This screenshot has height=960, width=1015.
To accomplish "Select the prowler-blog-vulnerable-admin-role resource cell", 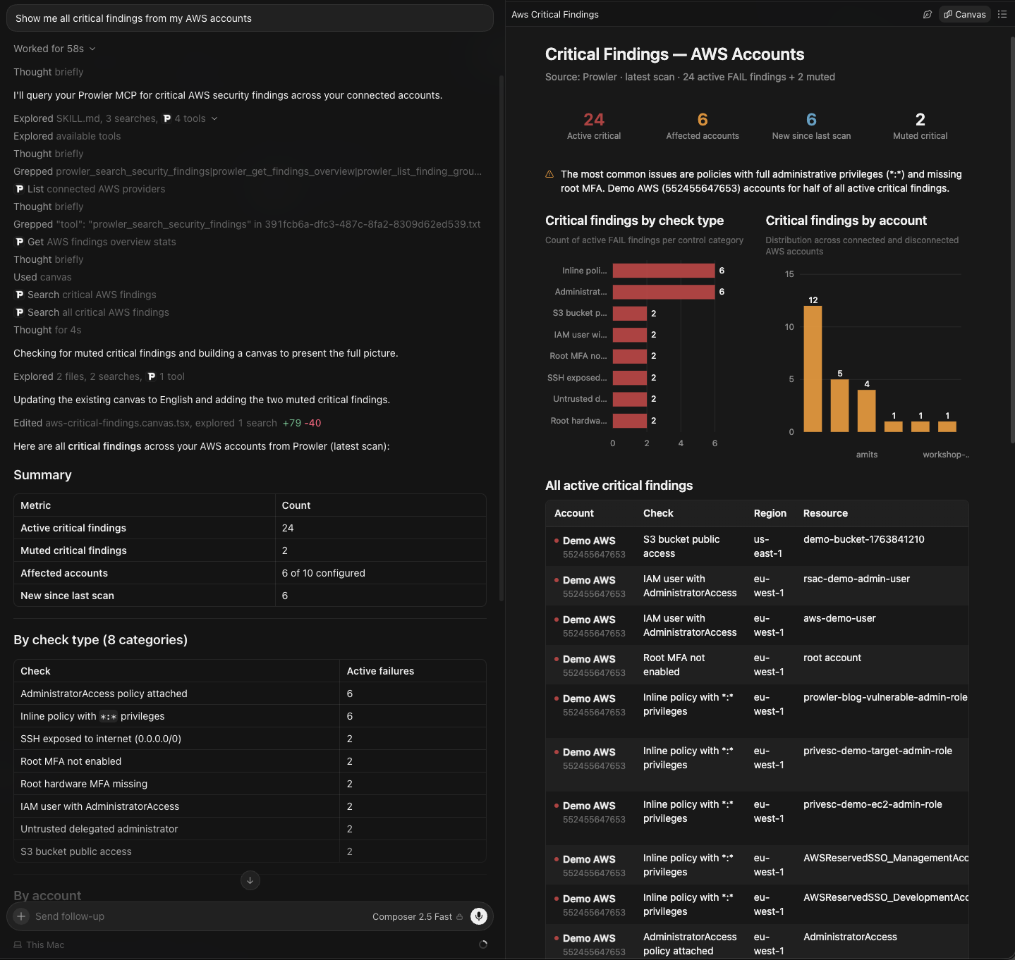I will click(885, 697).
